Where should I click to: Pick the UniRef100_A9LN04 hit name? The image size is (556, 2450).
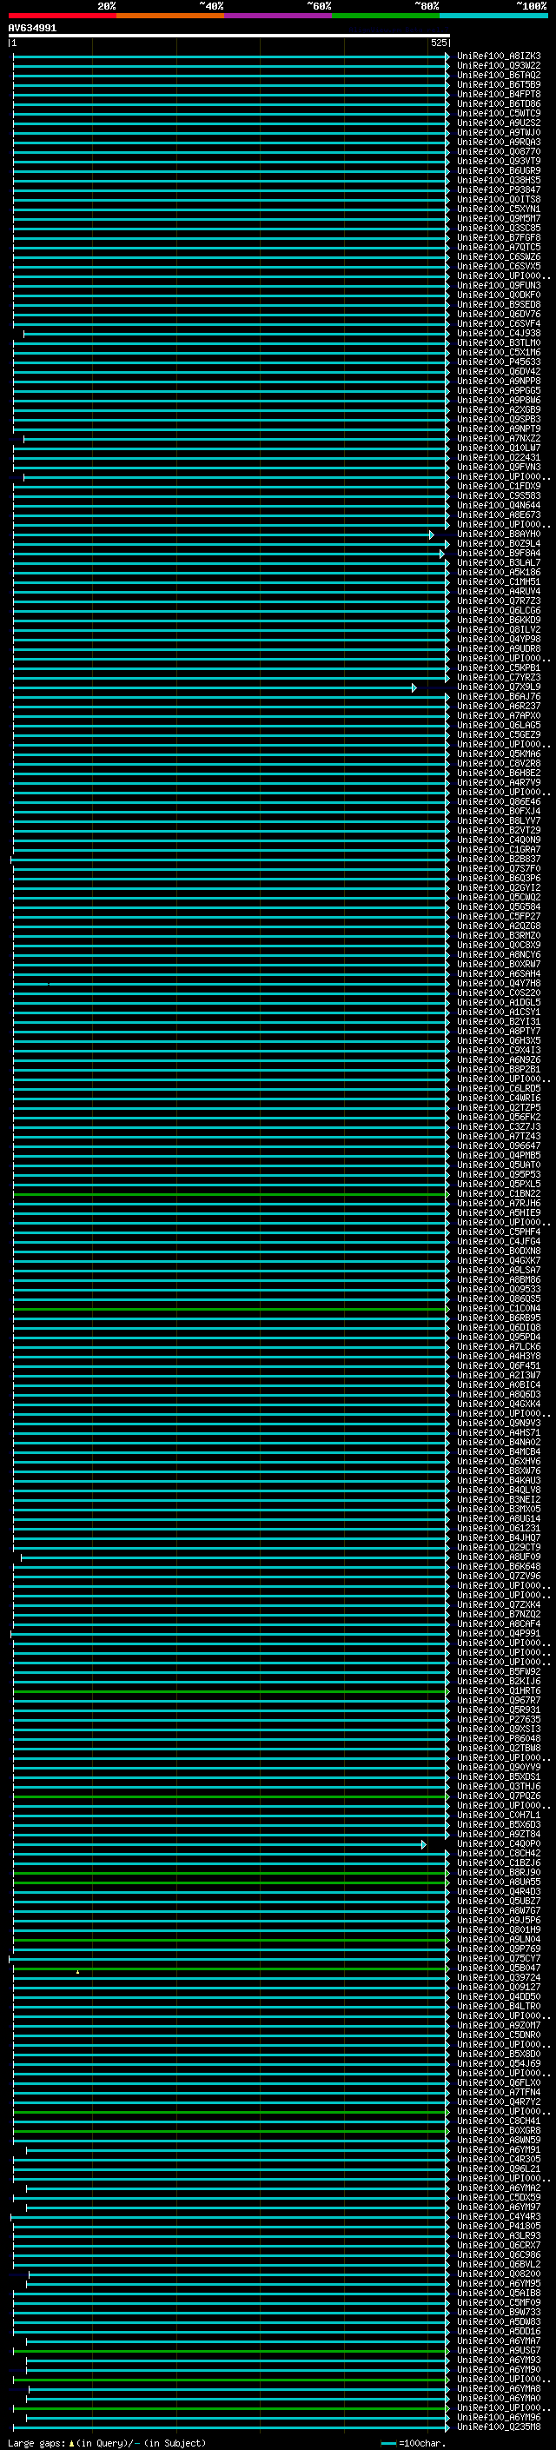point(498,1939)
